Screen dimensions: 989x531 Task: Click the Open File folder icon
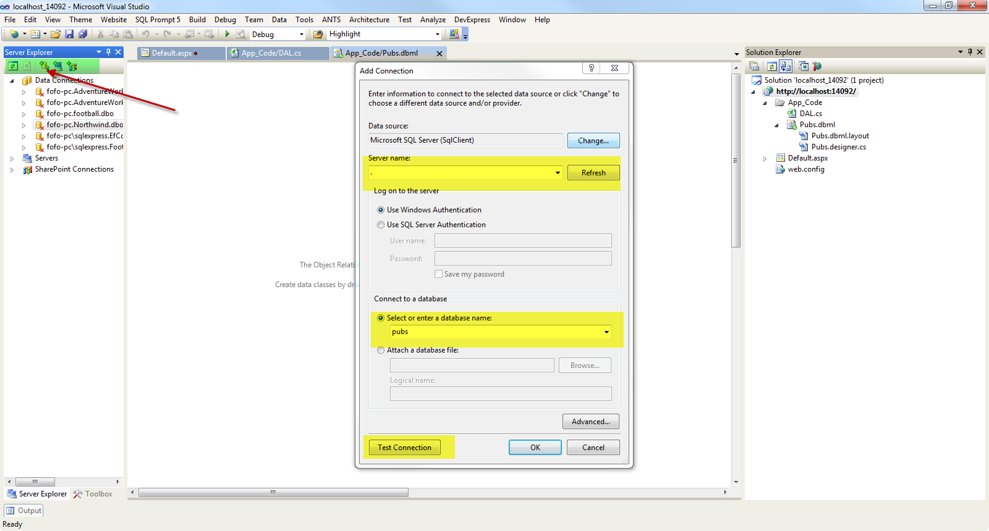pyautogui.click(x=56, y=34)
